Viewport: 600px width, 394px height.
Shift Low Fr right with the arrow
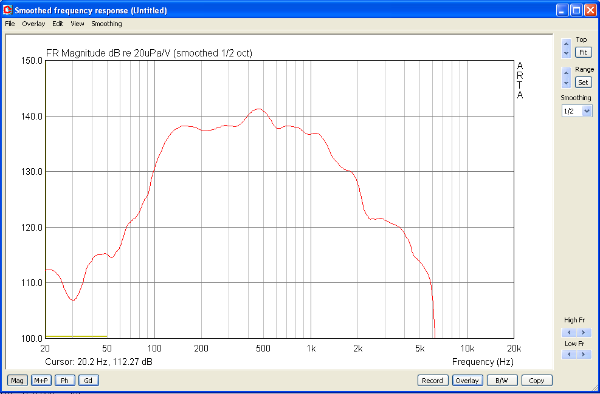584,355
